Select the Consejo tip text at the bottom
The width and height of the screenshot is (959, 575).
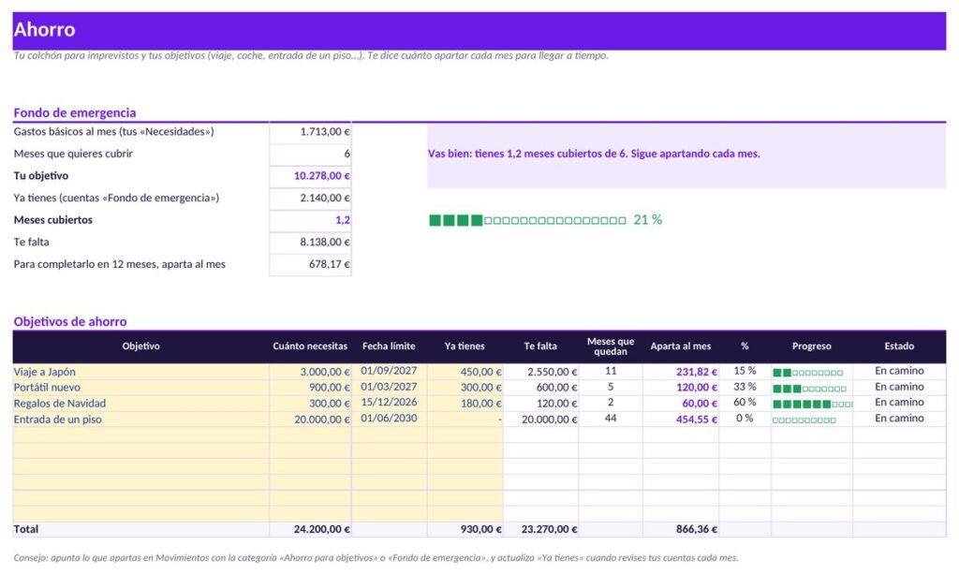coord(376,558)
